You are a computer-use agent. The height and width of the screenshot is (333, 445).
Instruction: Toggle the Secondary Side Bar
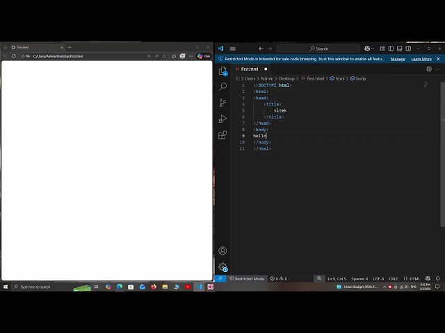[x=408, y=49]
